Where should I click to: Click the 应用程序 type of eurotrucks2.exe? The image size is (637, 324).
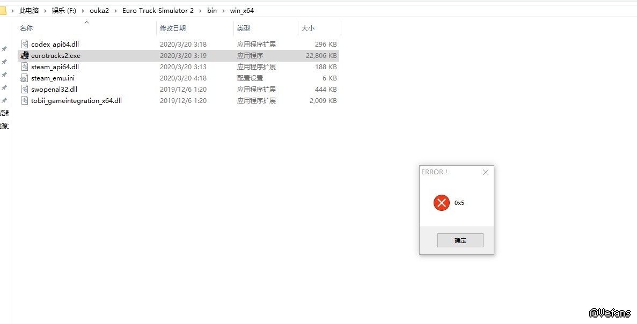pyautogui.click(x=250, y=56)
